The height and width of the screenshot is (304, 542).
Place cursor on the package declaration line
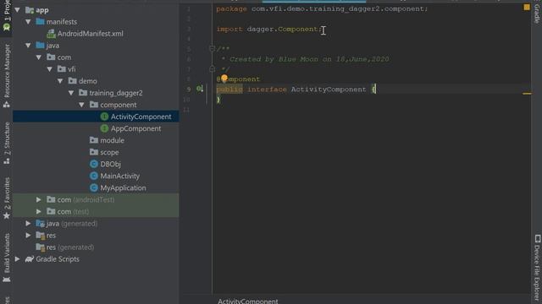(x=322, y=9)
